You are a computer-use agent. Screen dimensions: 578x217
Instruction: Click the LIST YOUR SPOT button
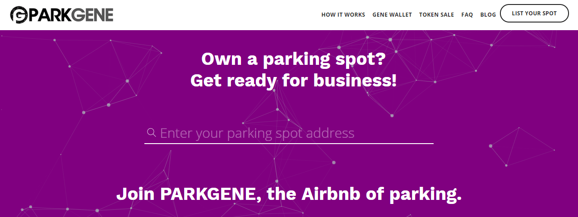pyautogui.click(x=534, y=14)
